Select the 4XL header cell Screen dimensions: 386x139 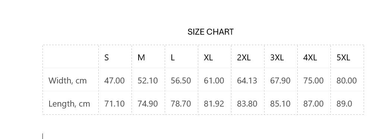click(314, 57)
